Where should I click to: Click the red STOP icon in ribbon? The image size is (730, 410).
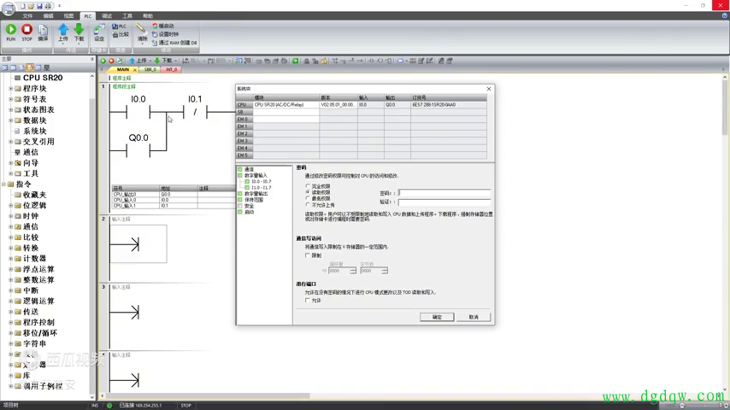pos(26,30)
